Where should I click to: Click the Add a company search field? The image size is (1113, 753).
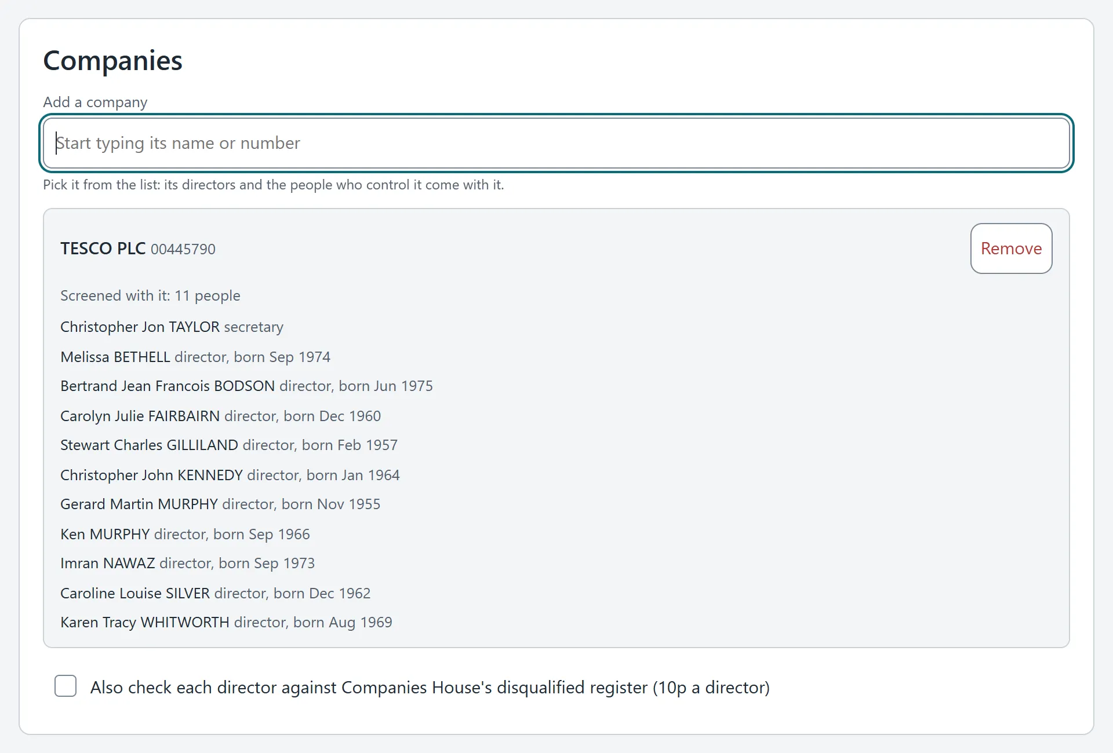(556, 143)
